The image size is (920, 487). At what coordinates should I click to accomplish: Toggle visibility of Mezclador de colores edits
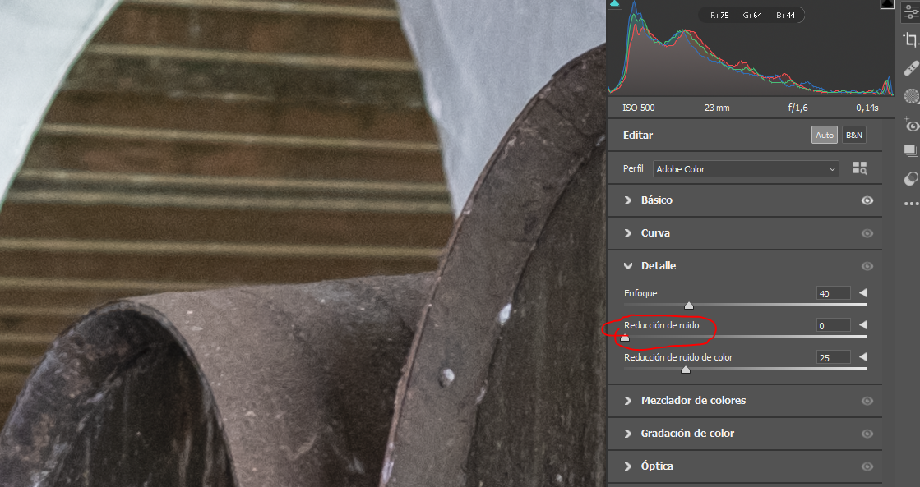click(867, 401)
